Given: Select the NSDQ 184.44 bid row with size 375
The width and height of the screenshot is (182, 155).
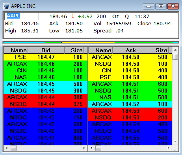Looking at the screenshot, I should pos(46,104).
